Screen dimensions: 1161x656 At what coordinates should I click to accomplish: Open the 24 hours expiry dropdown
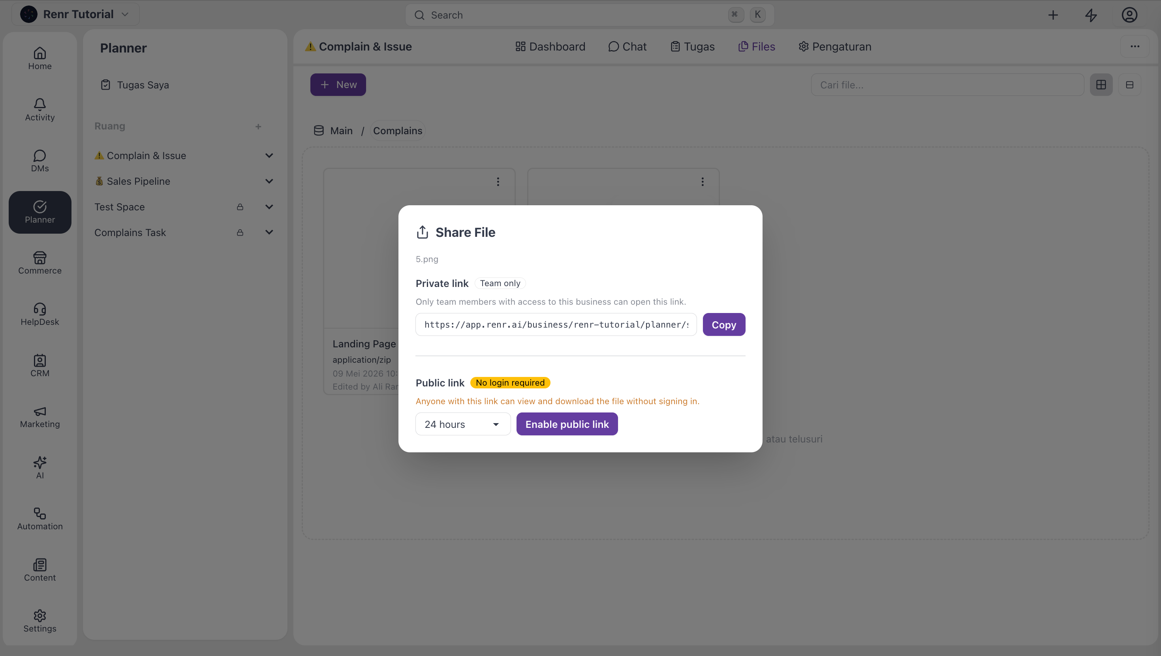click(463, 424)
